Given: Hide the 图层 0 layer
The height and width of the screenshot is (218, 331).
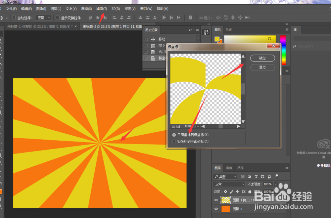Looking at the screenshot, I should pyautogui.click(x=216, y=209).
